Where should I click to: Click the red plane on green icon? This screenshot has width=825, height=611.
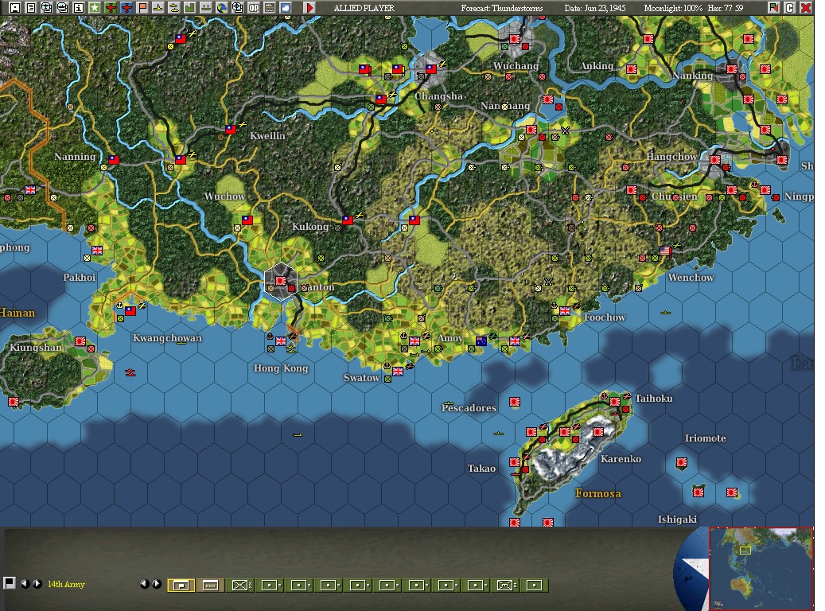(x=111, y=7)
